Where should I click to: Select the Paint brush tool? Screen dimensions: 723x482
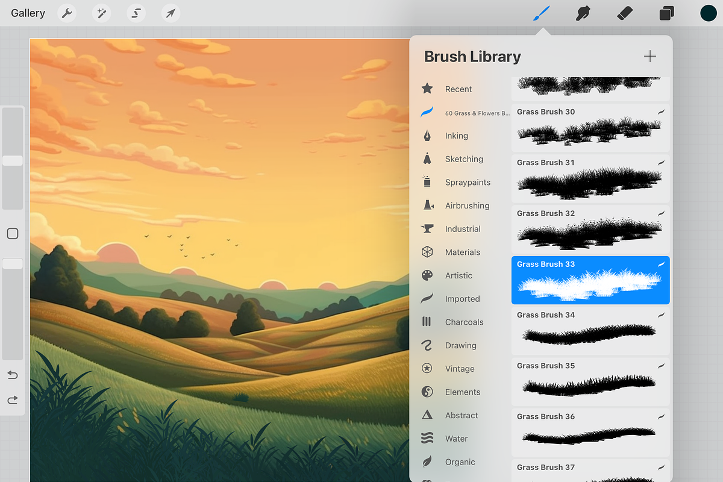point(542,13)
